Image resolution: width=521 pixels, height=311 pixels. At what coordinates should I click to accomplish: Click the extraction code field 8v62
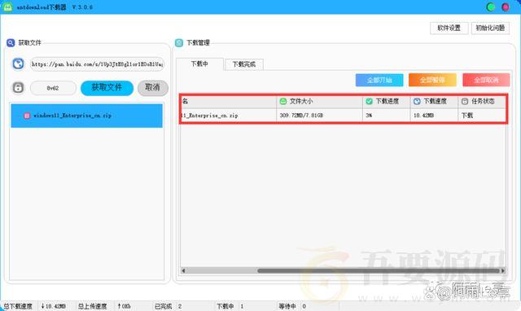tap(53, 88)
